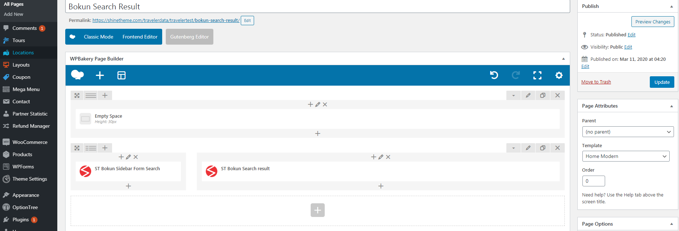The width and height of the screenshot is (679, 231).
Task: Edit the Empty Space column pencil icon
Action: (x=318, y=104)
